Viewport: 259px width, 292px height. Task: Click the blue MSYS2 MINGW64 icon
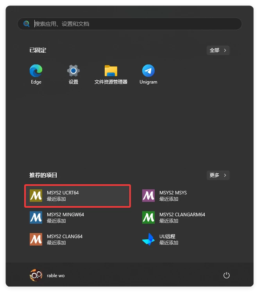[x=36, y=217]
